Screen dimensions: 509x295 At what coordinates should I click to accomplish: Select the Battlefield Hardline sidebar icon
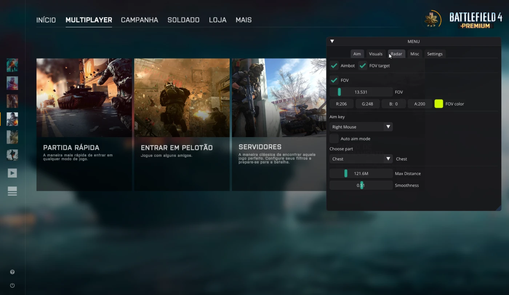click(12, 137)
